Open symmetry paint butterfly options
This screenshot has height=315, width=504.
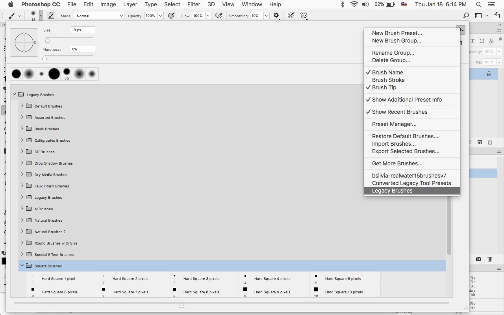click(304, 16)
